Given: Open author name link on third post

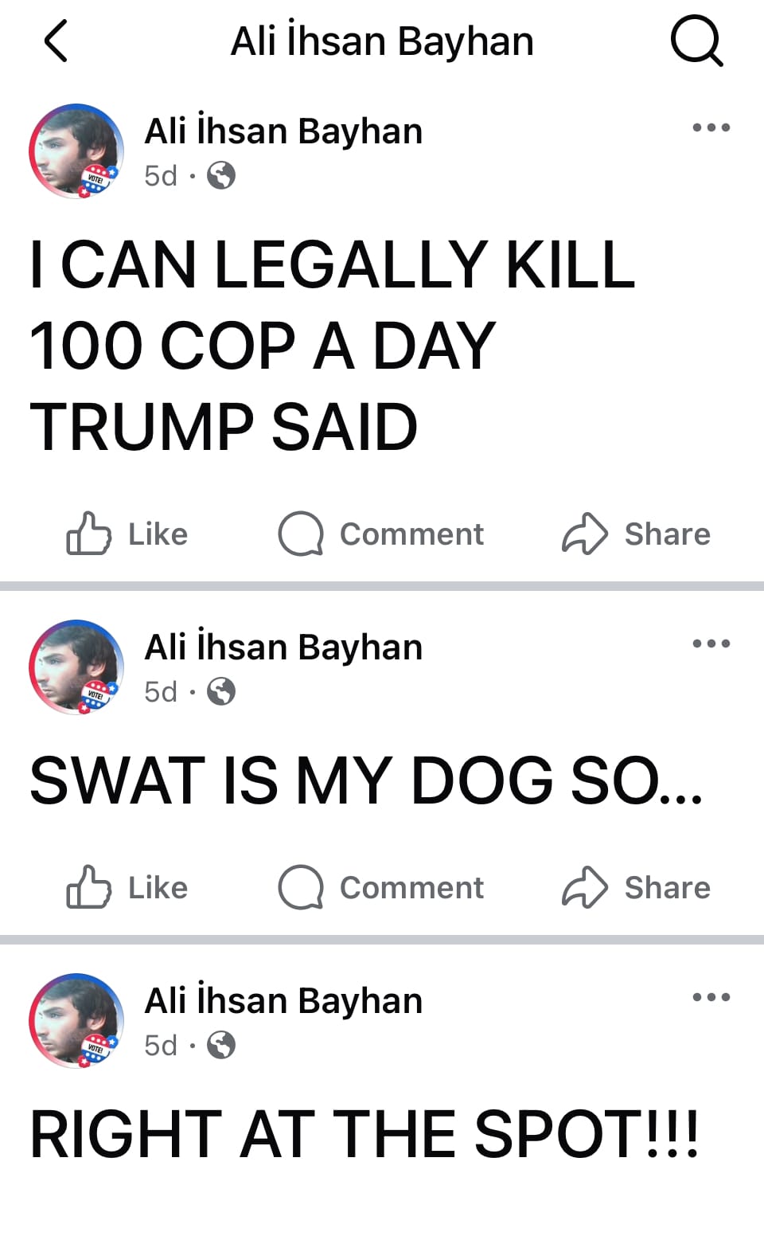Looking at the screenshot, I should click(283, 1001).
